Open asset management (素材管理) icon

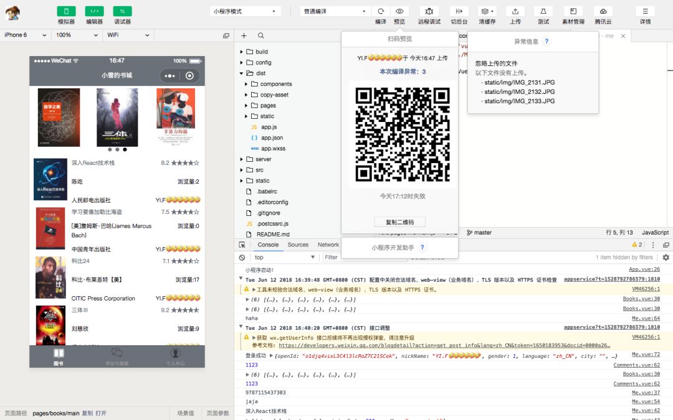[573, 11]
